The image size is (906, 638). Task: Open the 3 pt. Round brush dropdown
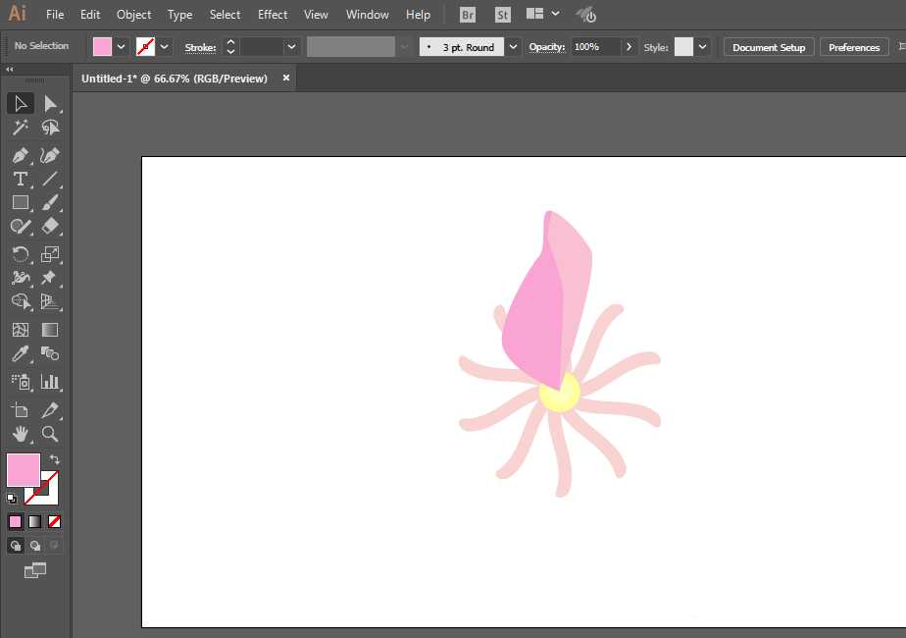coord(515,46)
